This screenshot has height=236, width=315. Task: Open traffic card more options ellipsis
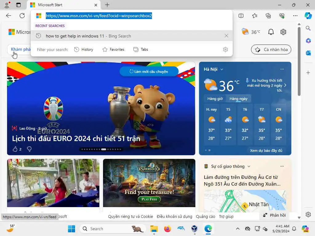(x=282, y=166)
